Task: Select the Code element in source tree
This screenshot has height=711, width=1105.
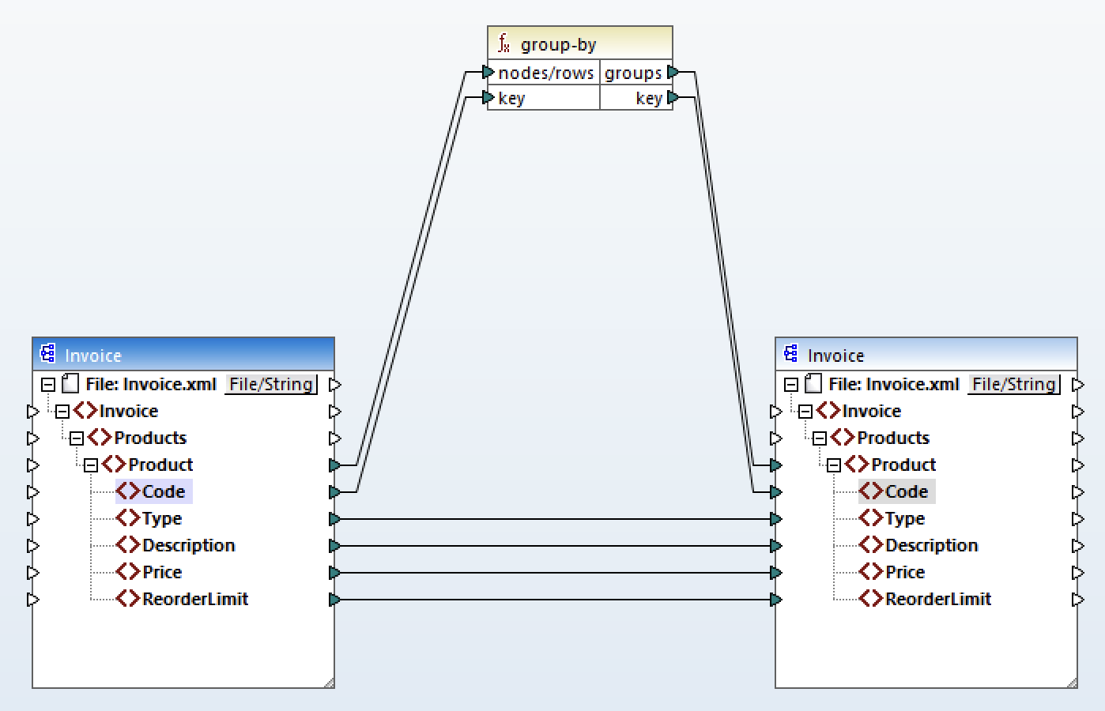Action: tap(163, 491)
